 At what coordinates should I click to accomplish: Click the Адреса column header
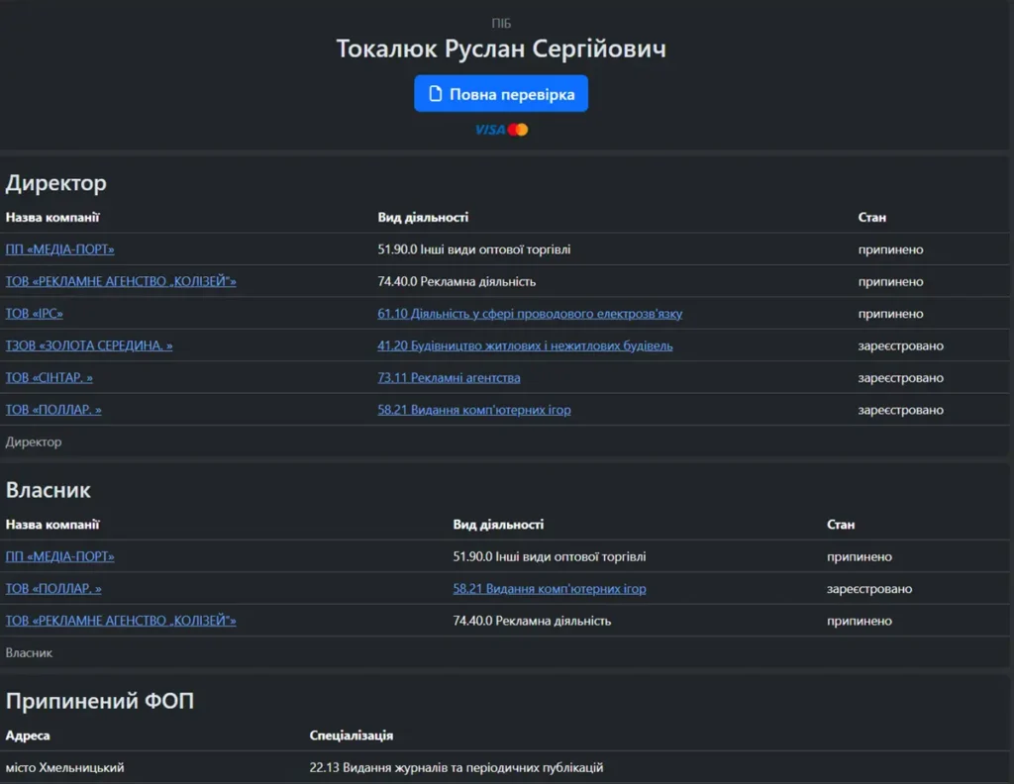(x=28, y=735)
